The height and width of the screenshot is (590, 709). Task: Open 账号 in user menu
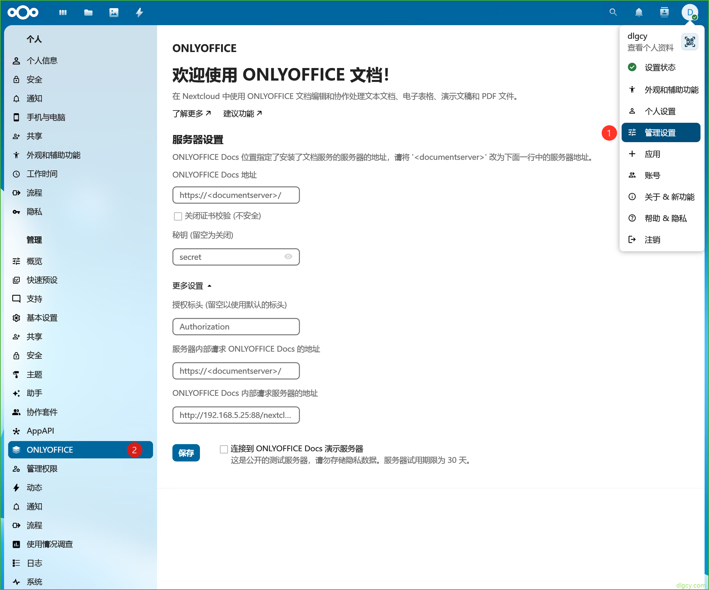661,175
